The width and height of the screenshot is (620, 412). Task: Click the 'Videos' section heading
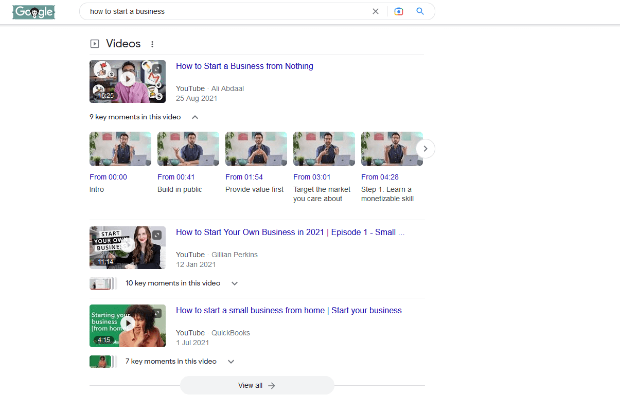click(123, 44)
